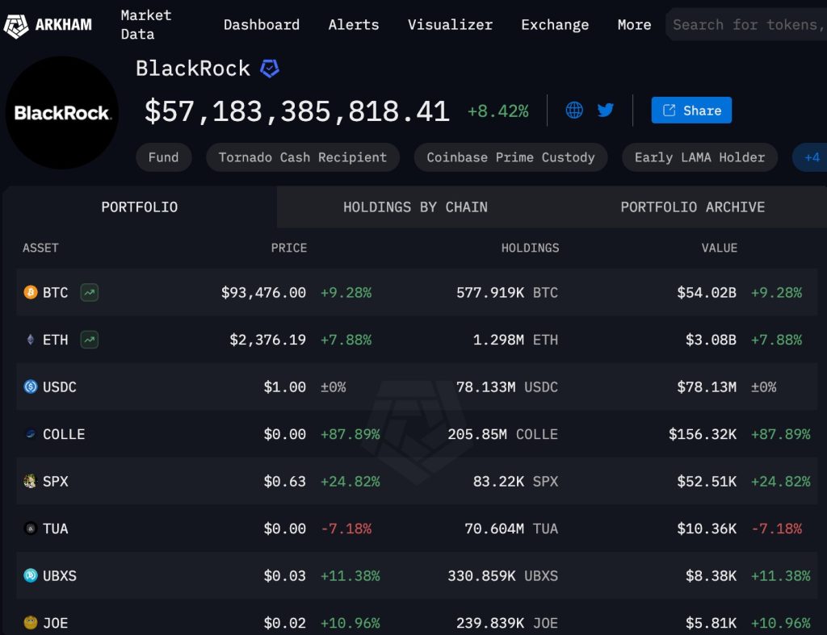Select the USDC coin icon
Image resolution: width=827 pixels, height=635 pixels.
point(30,386)
